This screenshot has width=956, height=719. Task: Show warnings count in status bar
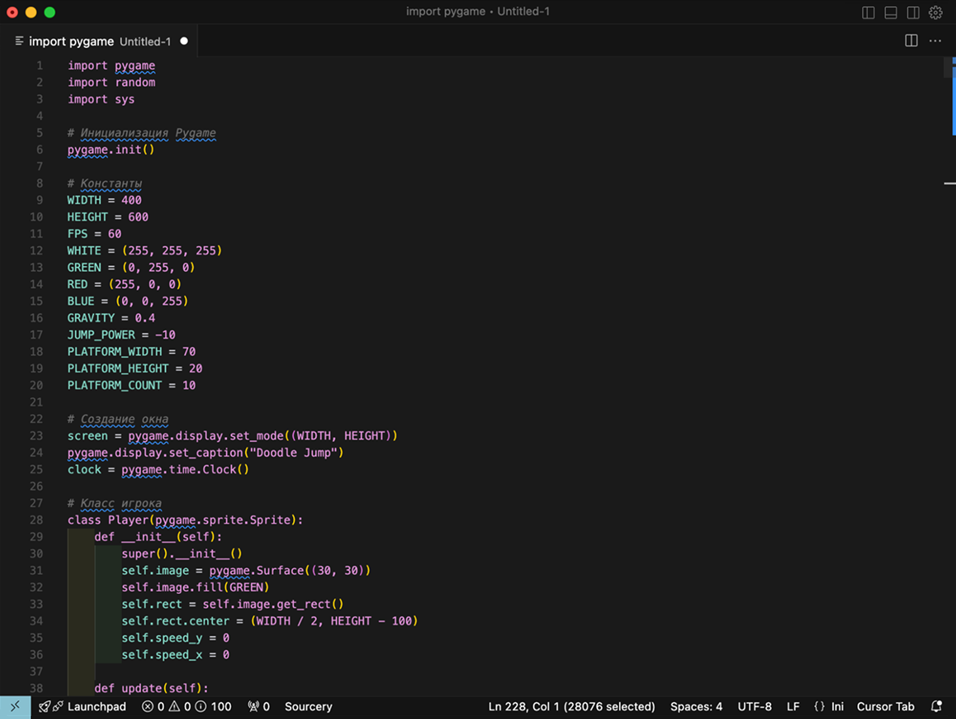[180, 706]
